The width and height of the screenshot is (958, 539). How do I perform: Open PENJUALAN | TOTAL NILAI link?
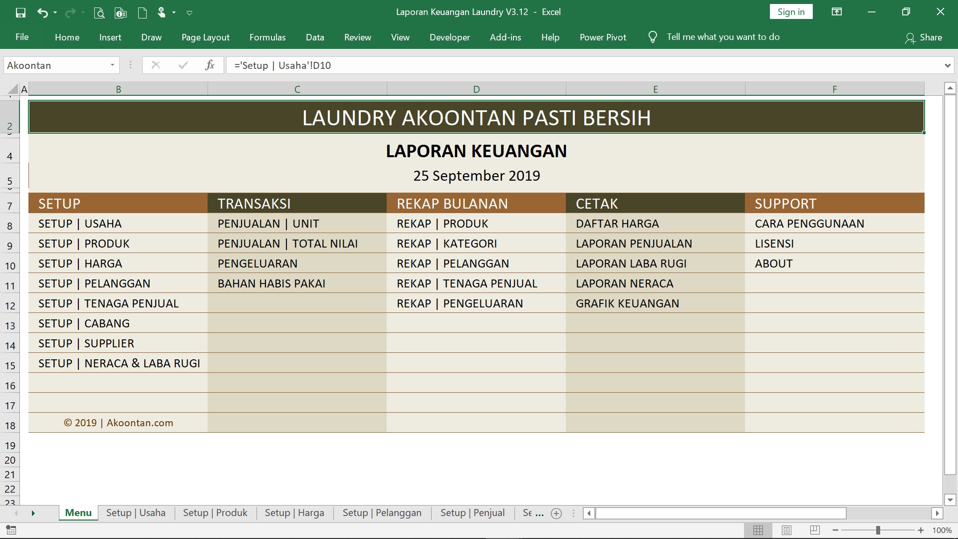(287, 244)
